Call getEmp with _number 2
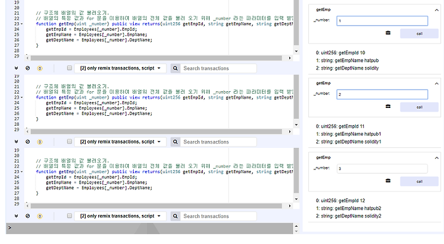This screenshot has height=244, width=444. coord(419,107)
